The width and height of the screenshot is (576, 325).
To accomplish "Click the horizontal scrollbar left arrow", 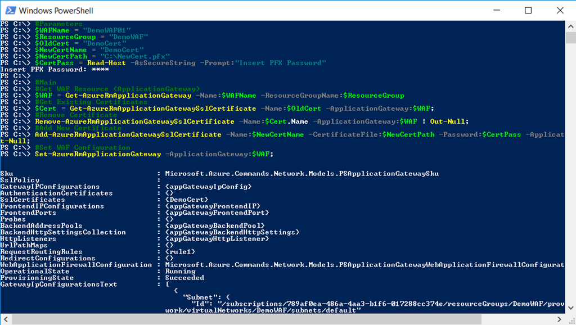I will point(6,319).
